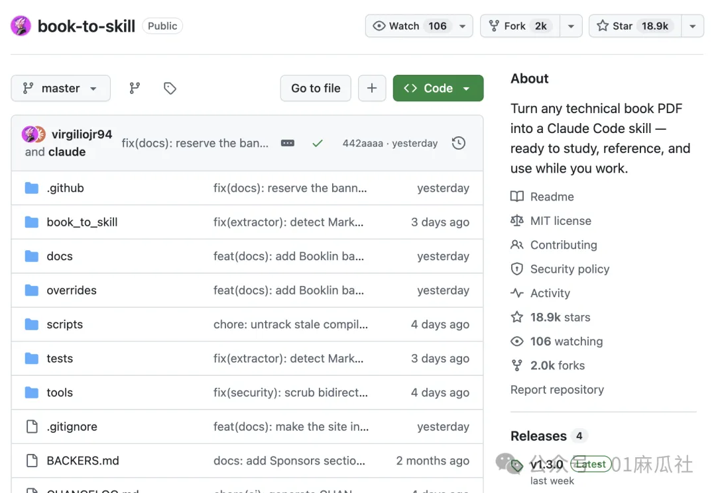Fork the repository
Image resolution: width=716 pixels, height=493 pixels.
520,26
